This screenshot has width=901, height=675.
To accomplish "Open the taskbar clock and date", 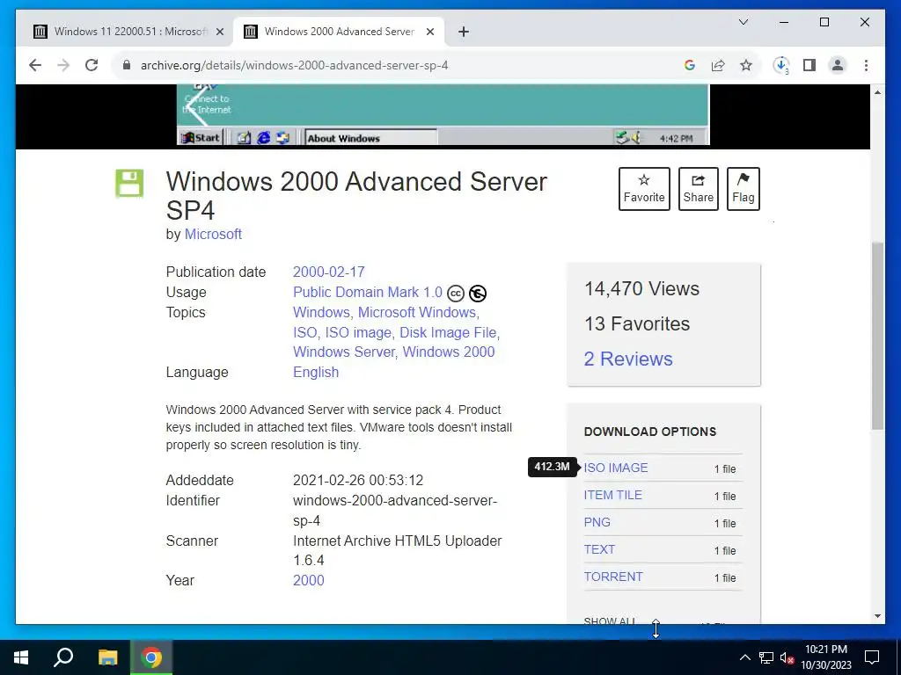I will tap(825, 657).
